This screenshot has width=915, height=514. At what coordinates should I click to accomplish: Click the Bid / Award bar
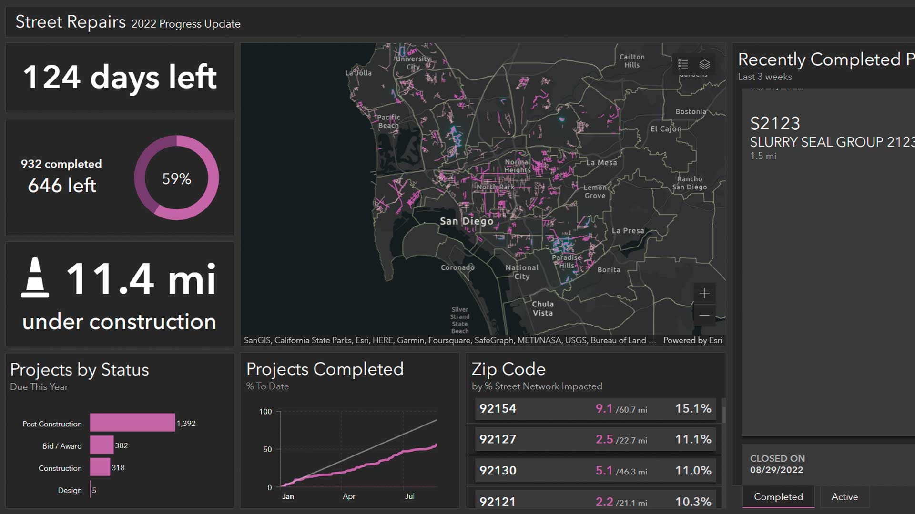102,445
